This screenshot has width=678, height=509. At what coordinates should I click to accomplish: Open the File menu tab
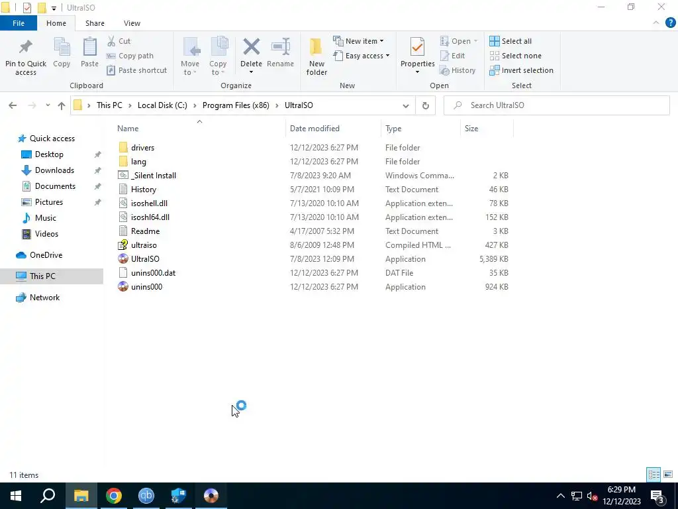pos(18,23)
